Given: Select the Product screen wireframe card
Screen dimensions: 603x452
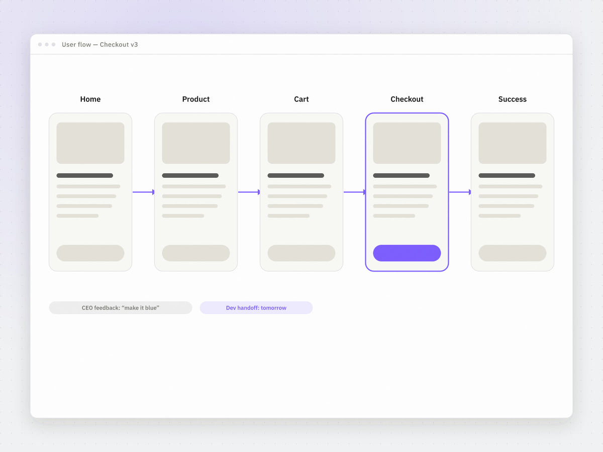Looking at the screenshot, I should [x=196, y=192].
